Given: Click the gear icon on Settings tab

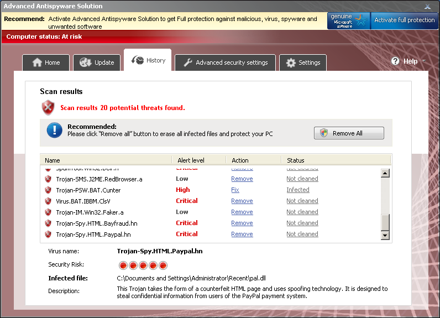Looking at the screenshot, I should [291, 62].
